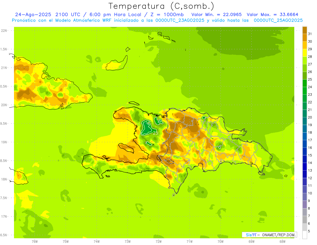Pick the legend color band between 8 and 9
The image size is (317, 245).
pos(305,204)
